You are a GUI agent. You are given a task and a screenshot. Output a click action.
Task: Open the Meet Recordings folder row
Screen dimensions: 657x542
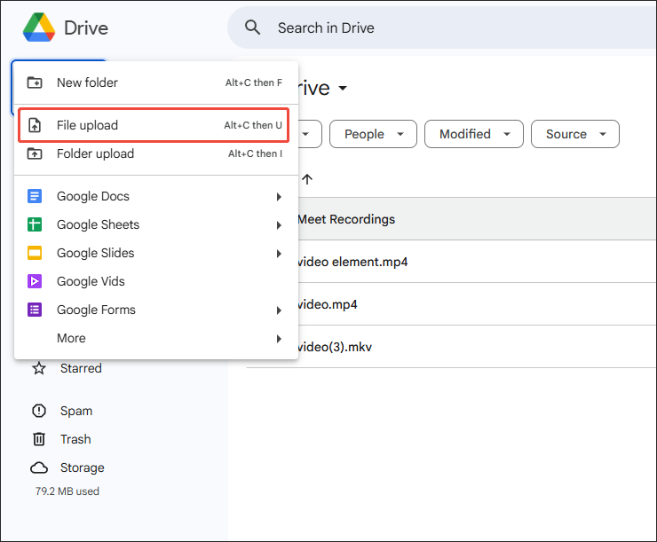(346, 219)
